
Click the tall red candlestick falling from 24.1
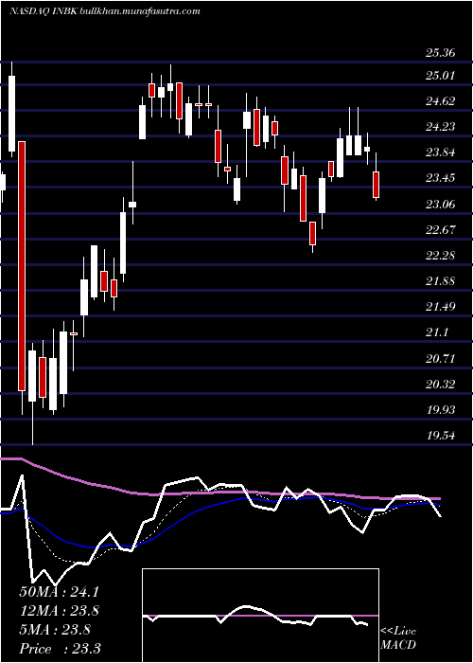[x=22, y=266]
